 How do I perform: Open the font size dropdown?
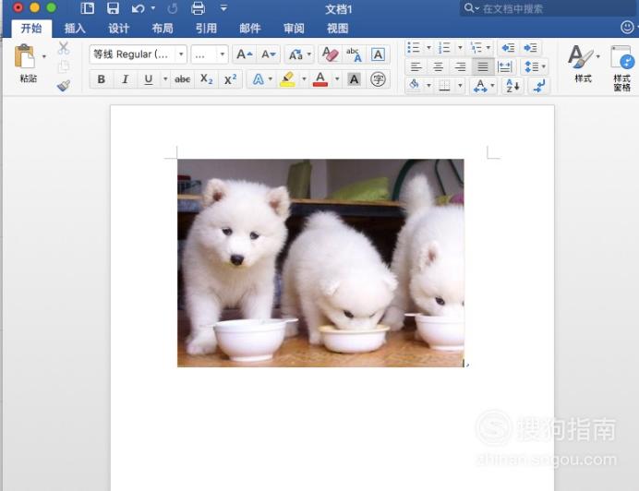point(223,54)
